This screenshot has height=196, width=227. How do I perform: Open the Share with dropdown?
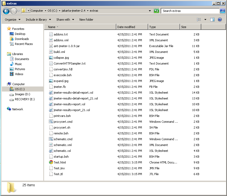pyautogui.click(x=65, y=20)
